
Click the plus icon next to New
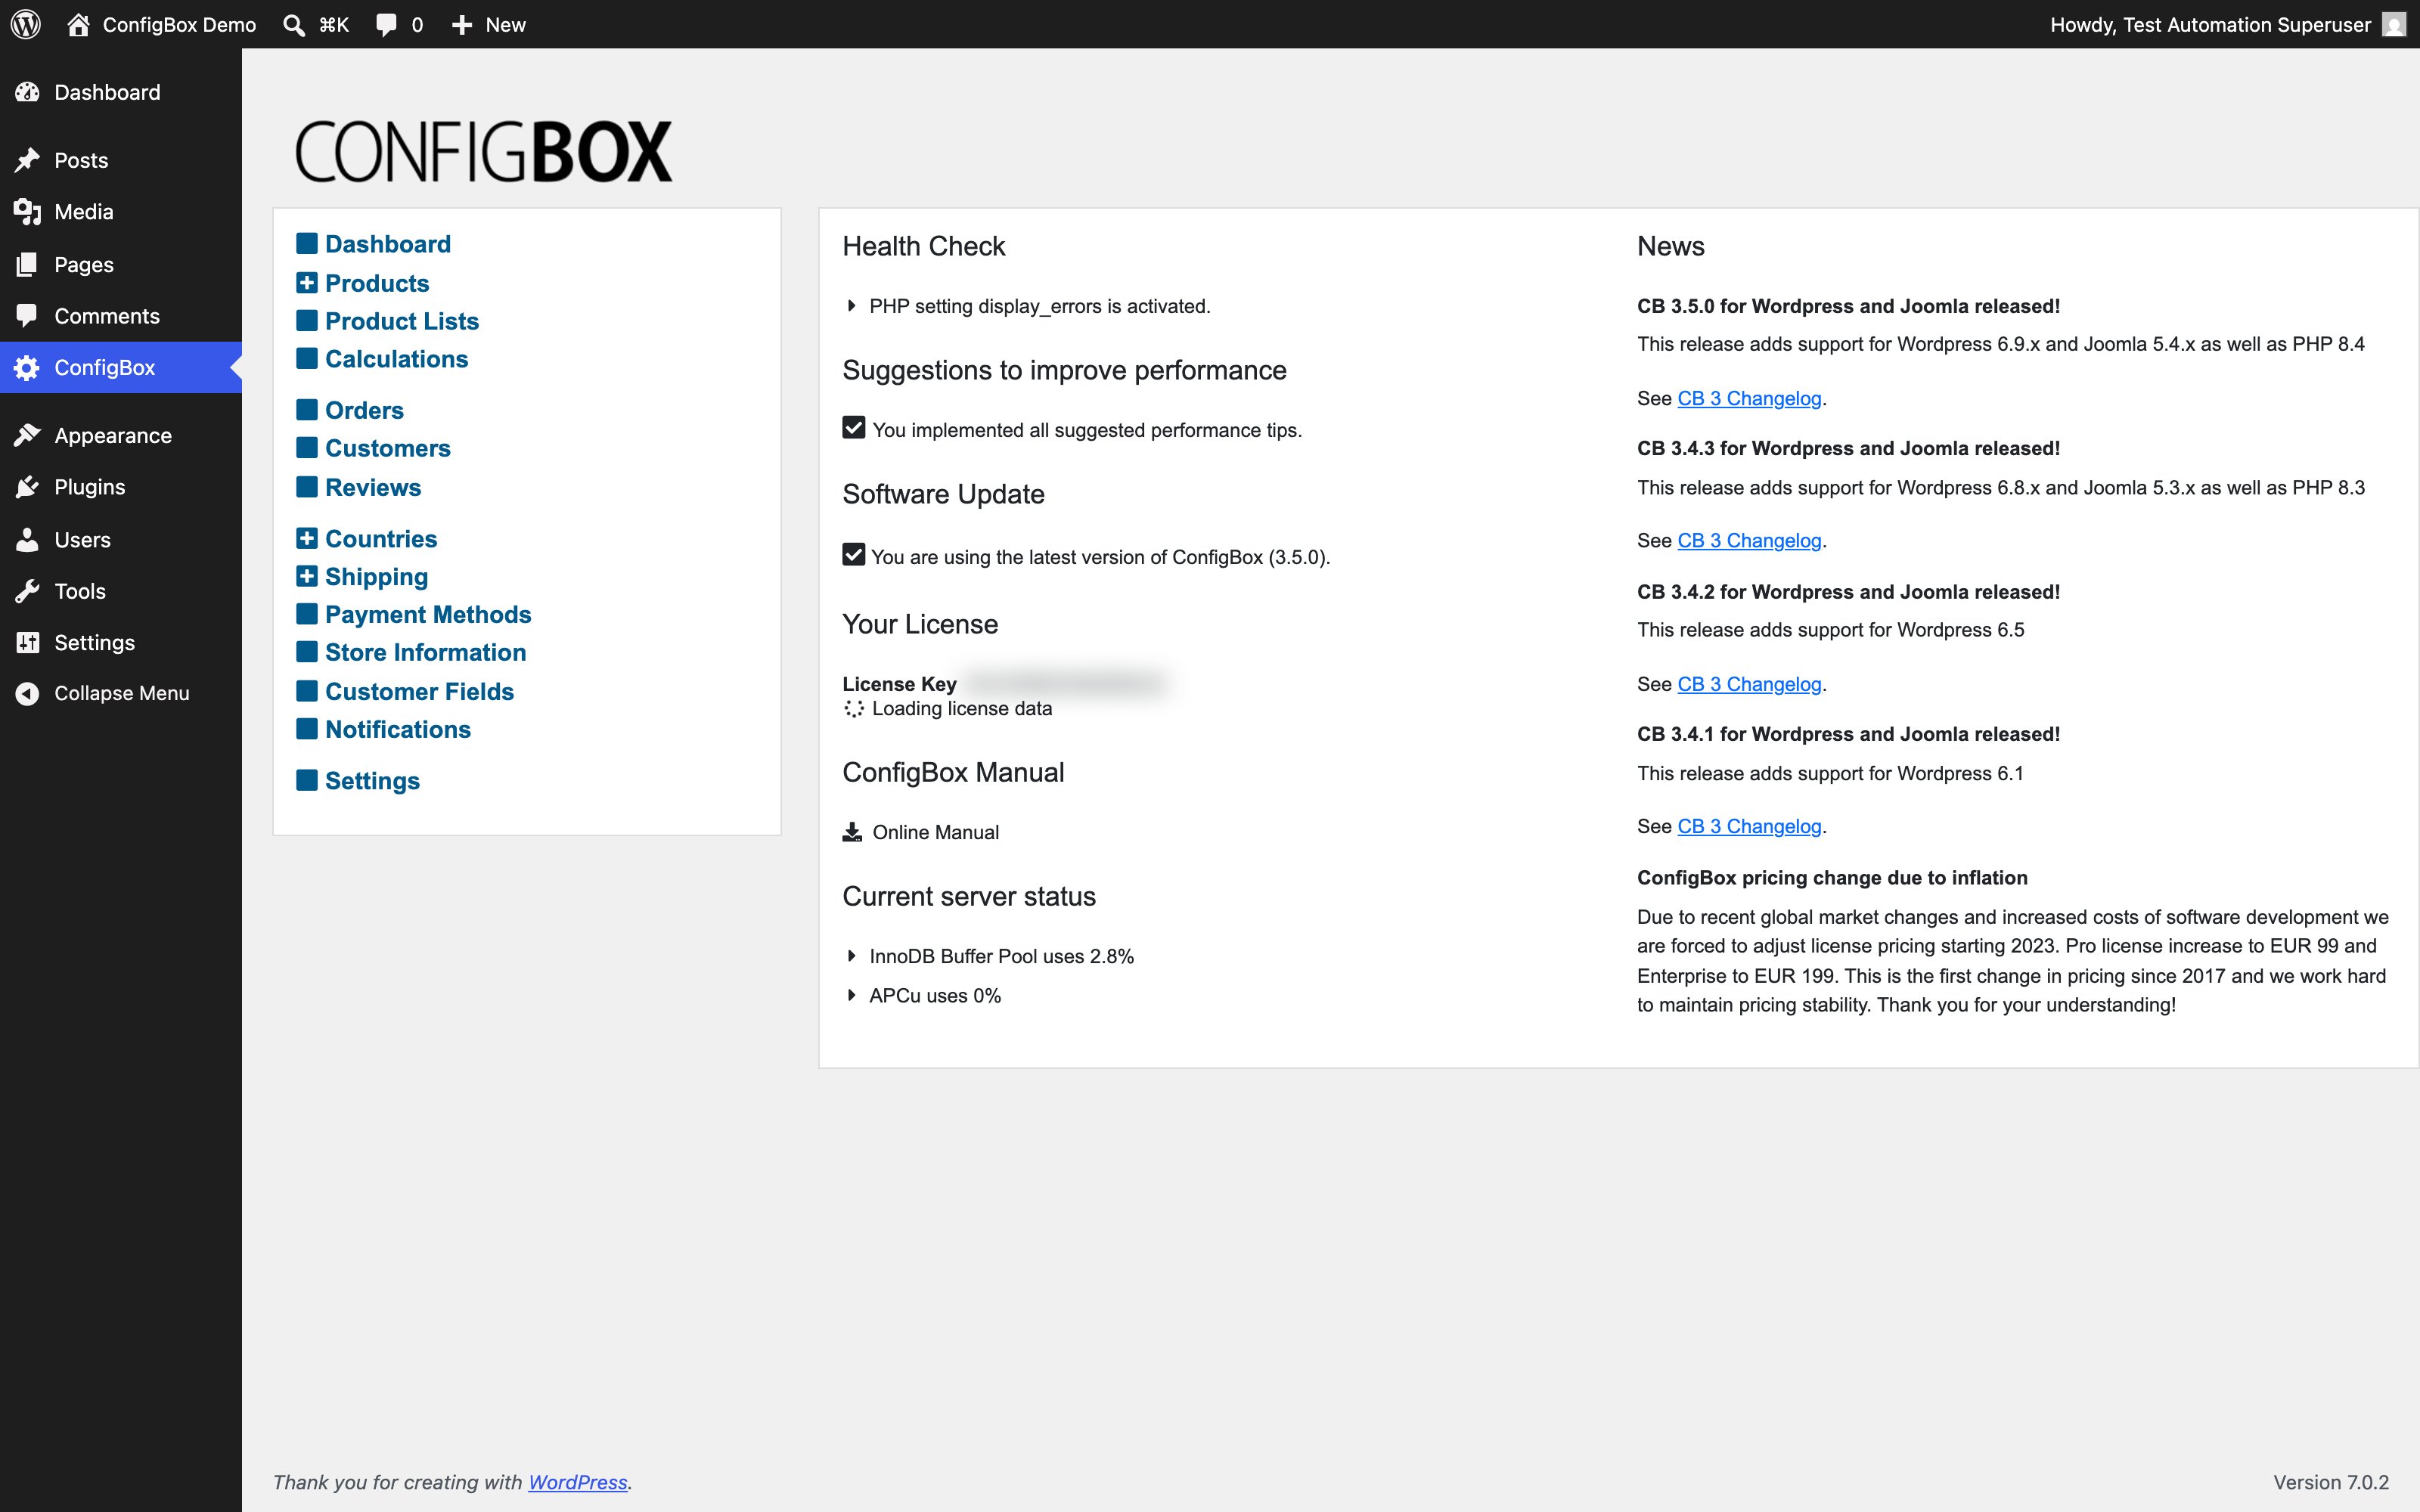pyautogui.click(x=461, y=25)
